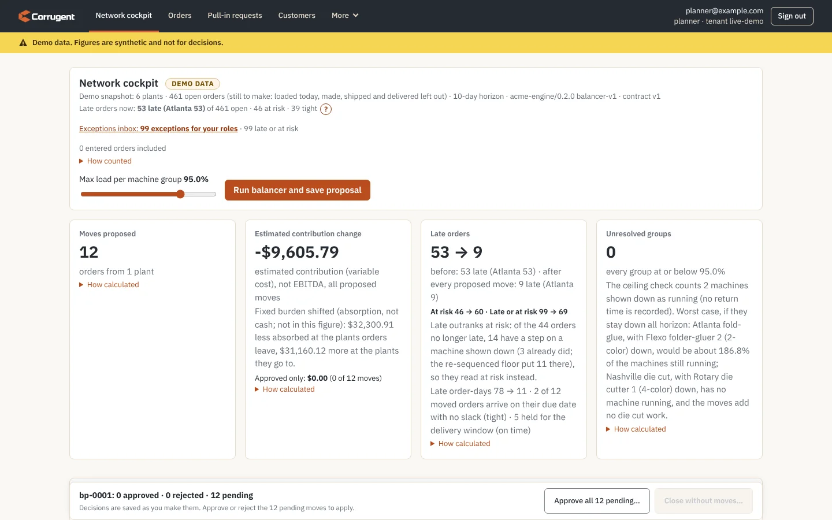Click the "53 → 9" late orders figure
Screen dimensions: 832x520
456,252
